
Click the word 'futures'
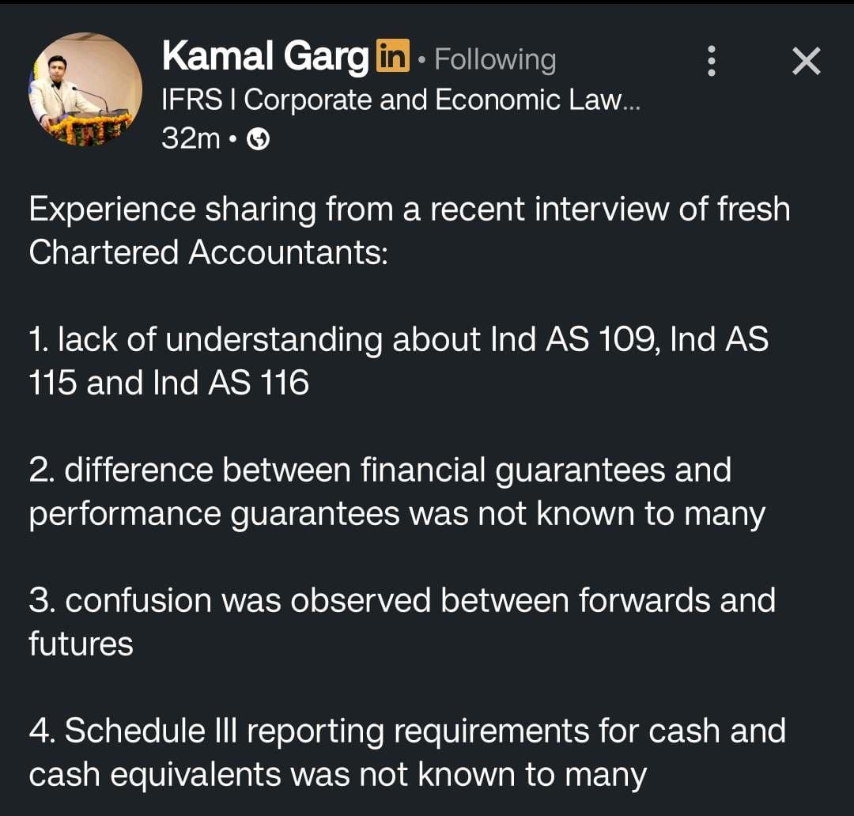(x=81, y=644)
